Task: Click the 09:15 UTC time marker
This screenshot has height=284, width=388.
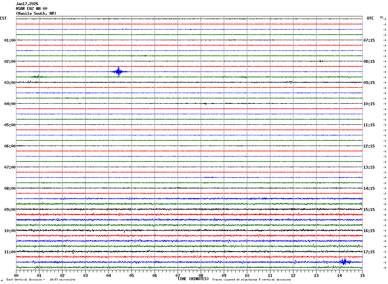Action: (369, 82)
